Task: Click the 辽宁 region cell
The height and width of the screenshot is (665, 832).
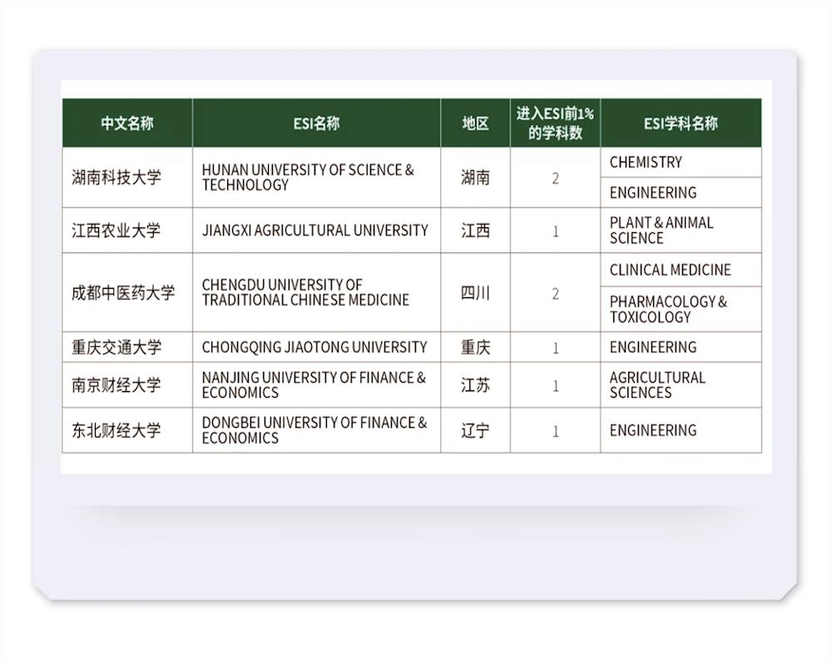Action: [475, 430]
